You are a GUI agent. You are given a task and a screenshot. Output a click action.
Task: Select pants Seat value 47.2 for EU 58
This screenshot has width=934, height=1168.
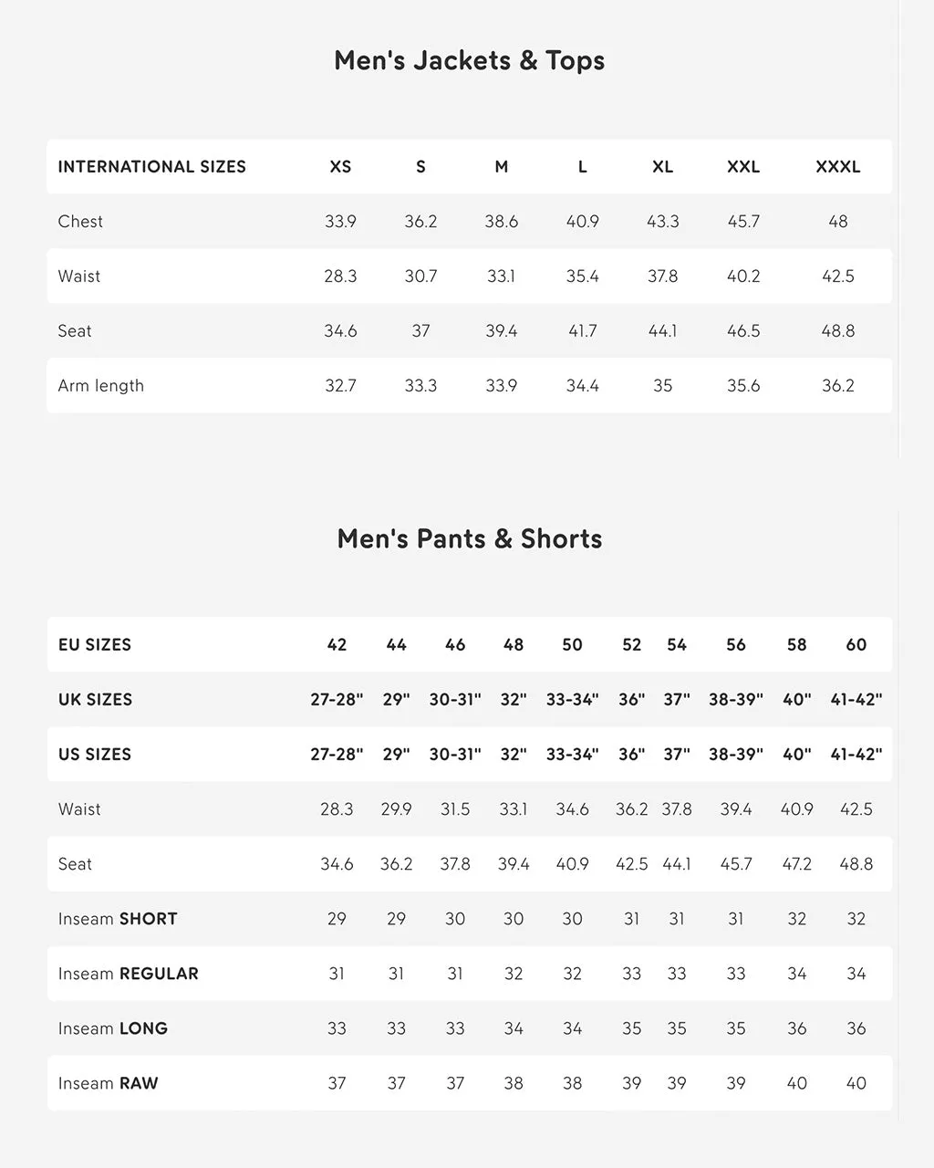coord(796,864)
